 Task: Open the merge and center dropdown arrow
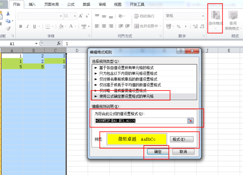click(160, 26)
